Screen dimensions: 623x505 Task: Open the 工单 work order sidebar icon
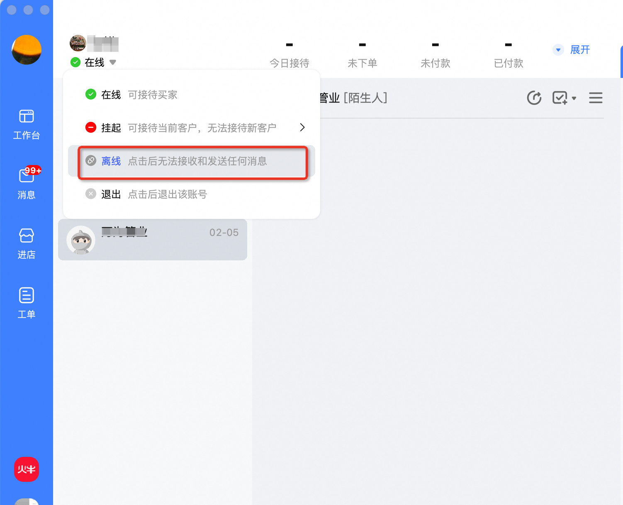pos(27,303)
